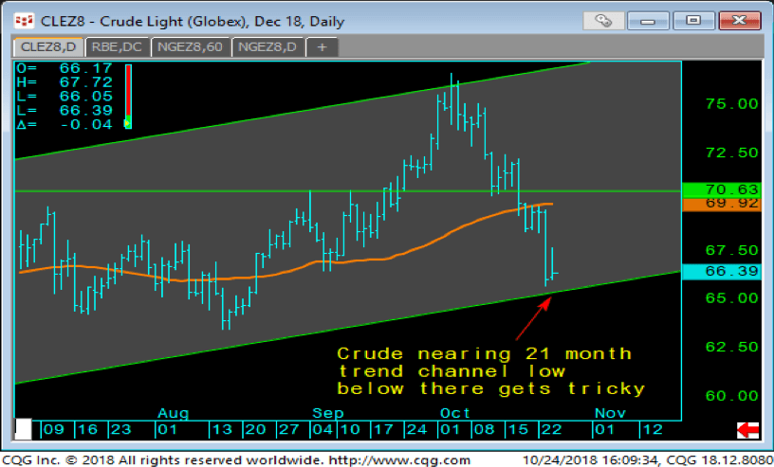This screenshot has width=774, height=467.
Task: Click the red left arrow at chart bottom-right
Action: click(748, 430)
